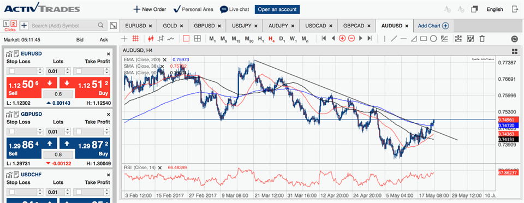Open the indicators list icon
This screenshot has height=203, width=524.
click(x=458, y=39)
